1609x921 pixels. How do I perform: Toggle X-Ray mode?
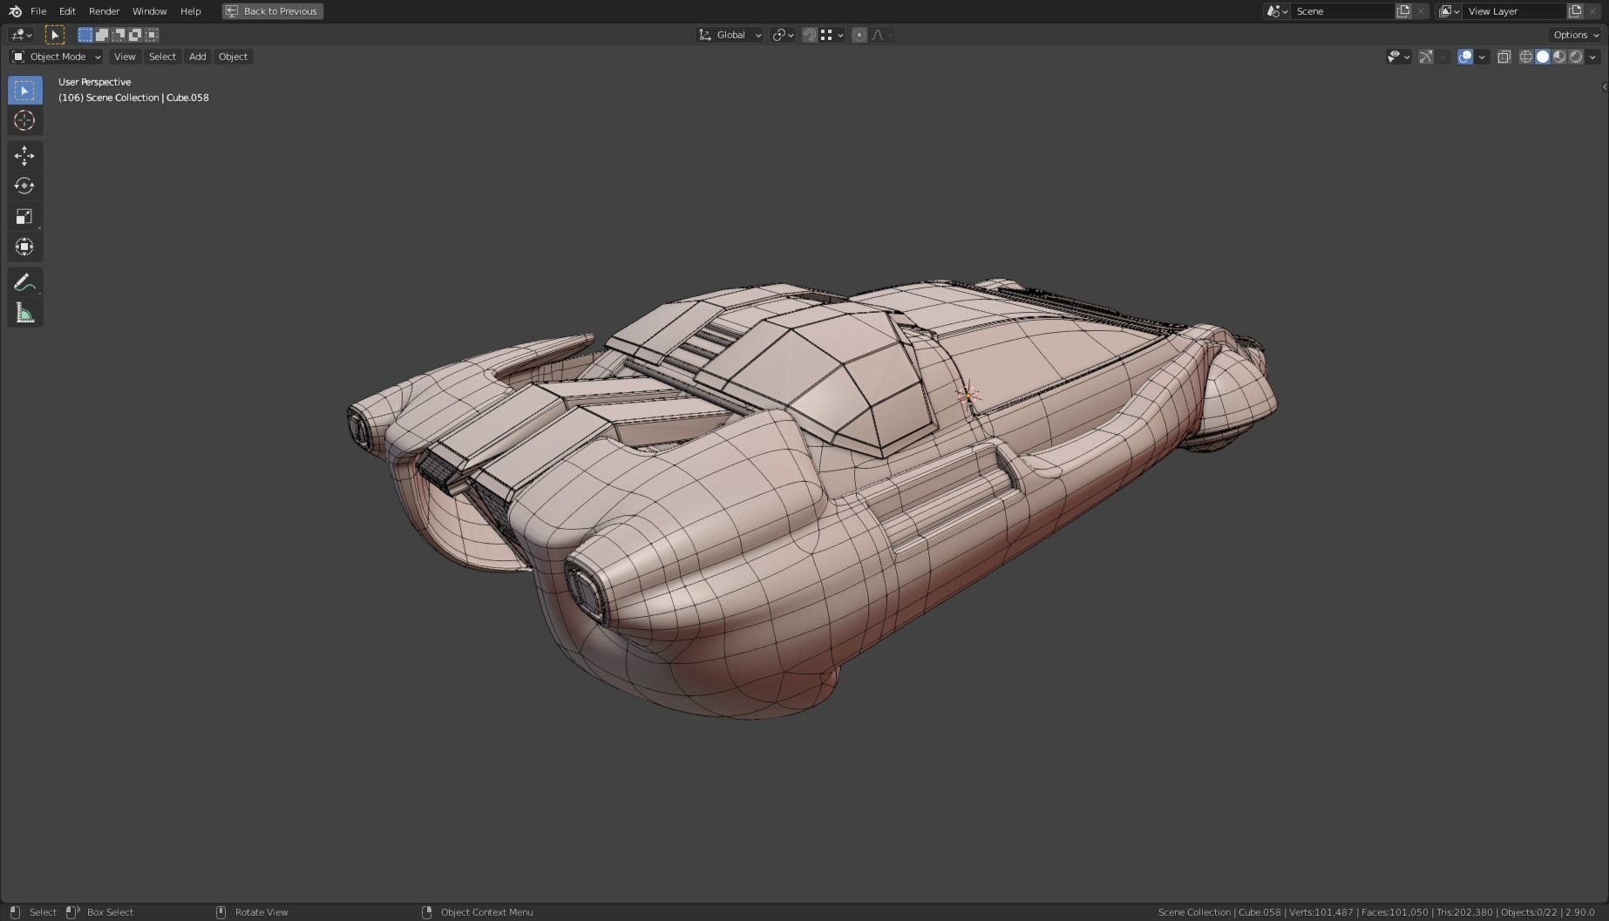point(1504,57)
